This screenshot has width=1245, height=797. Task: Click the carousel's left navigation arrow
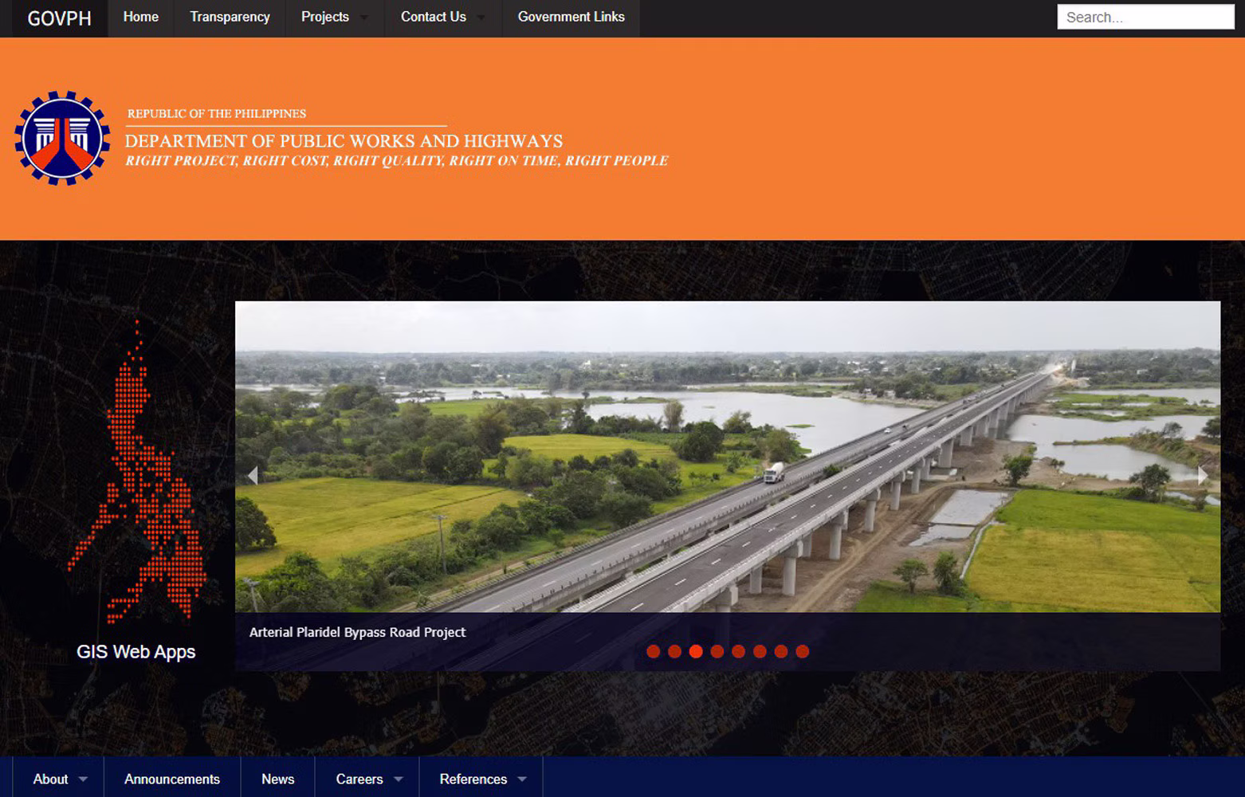click(x=253, y=475)
